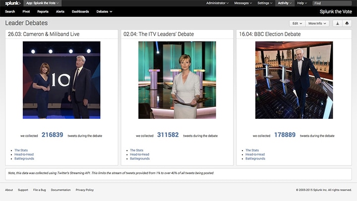Image resolution: width=357 pixels, height=201 pixels.
Task: Open the Settings dropdown
Action: point(265,3)
